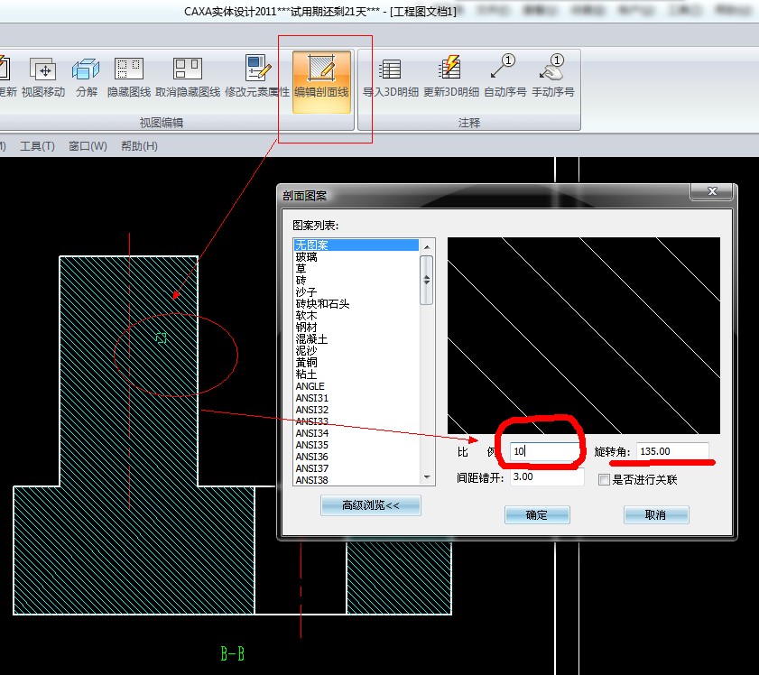Choose the 手动序号 (manual numbering) tool
The image size is (759, 675).
click(552, 69)
